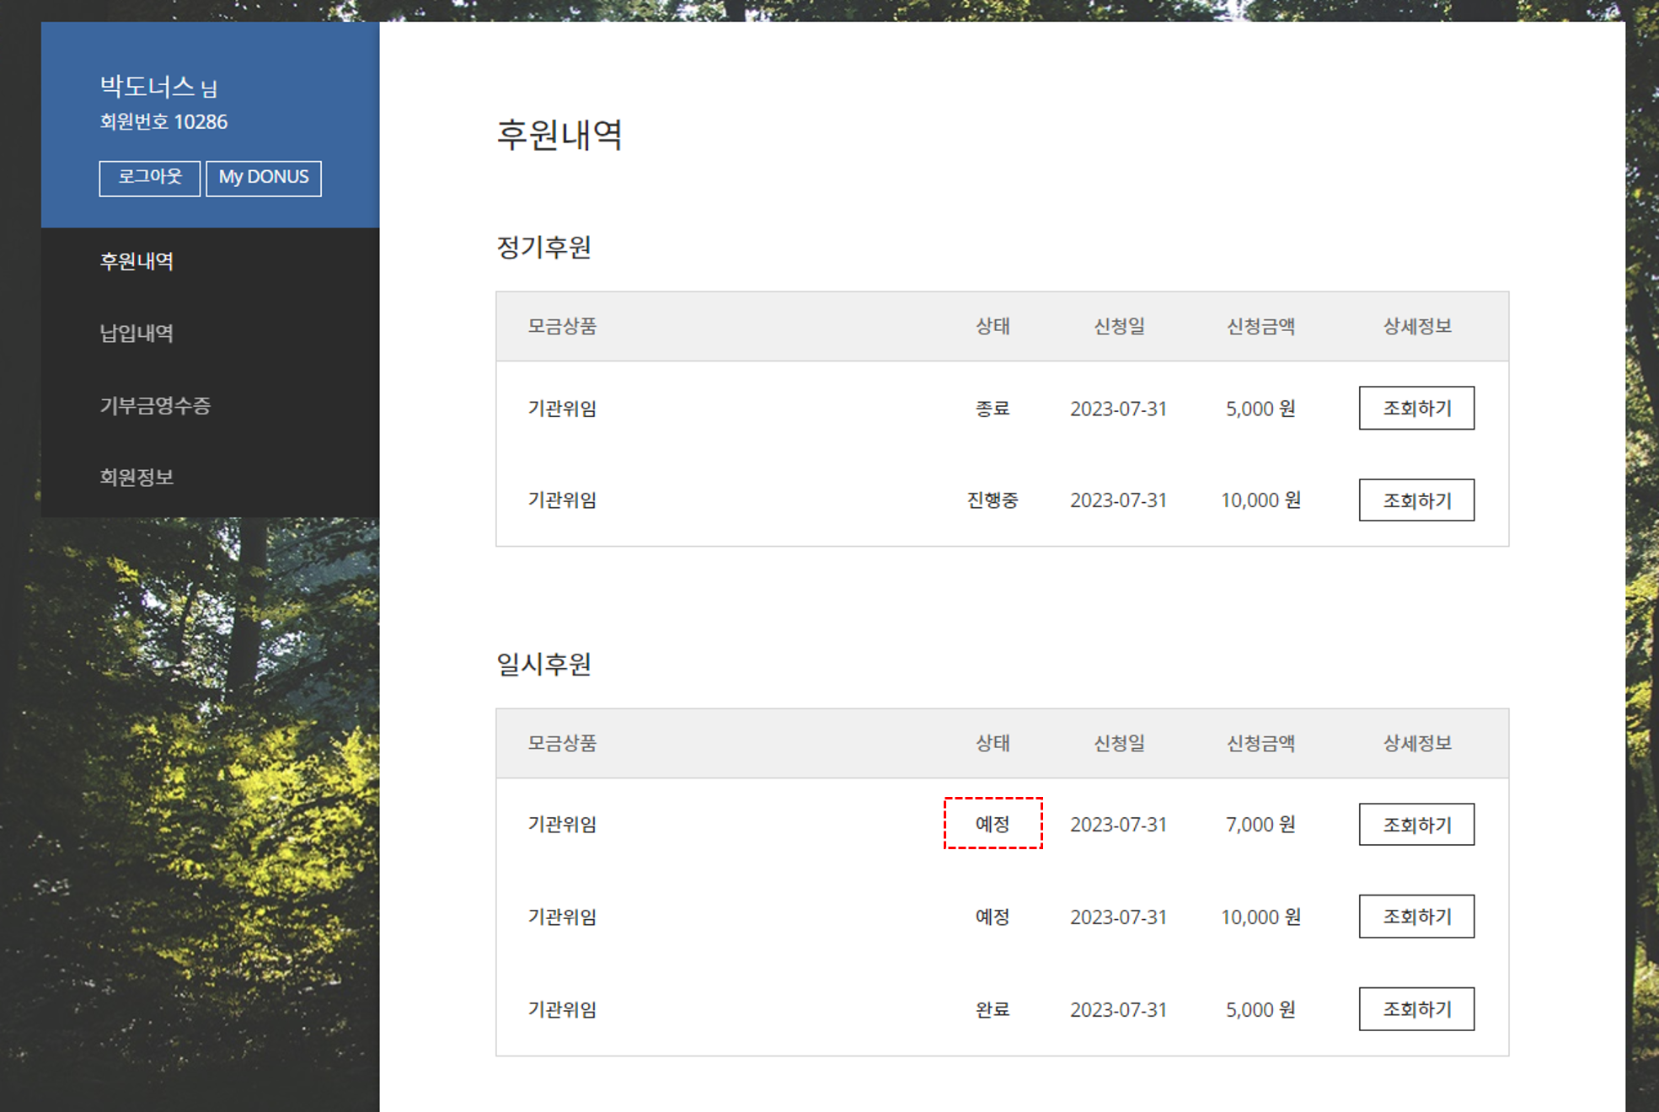Image resolution: width=1659 pixels, height=1112 pixels.
Task: Click 모금상품 header in 정기후원 table
Action: (562, 327)
